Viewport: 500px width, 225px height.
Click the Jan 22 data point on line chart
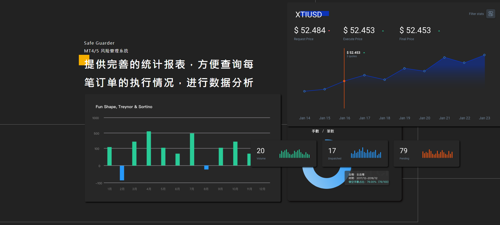click(x=464, y=63)
